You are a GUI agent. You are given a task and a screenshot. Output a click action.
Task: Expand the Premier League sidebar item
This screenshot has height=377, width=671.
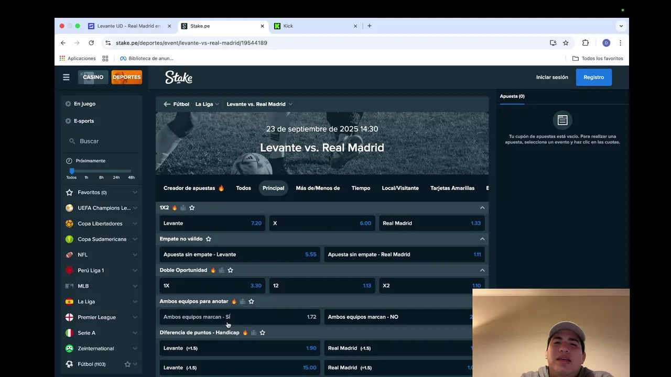click(135, 317)
